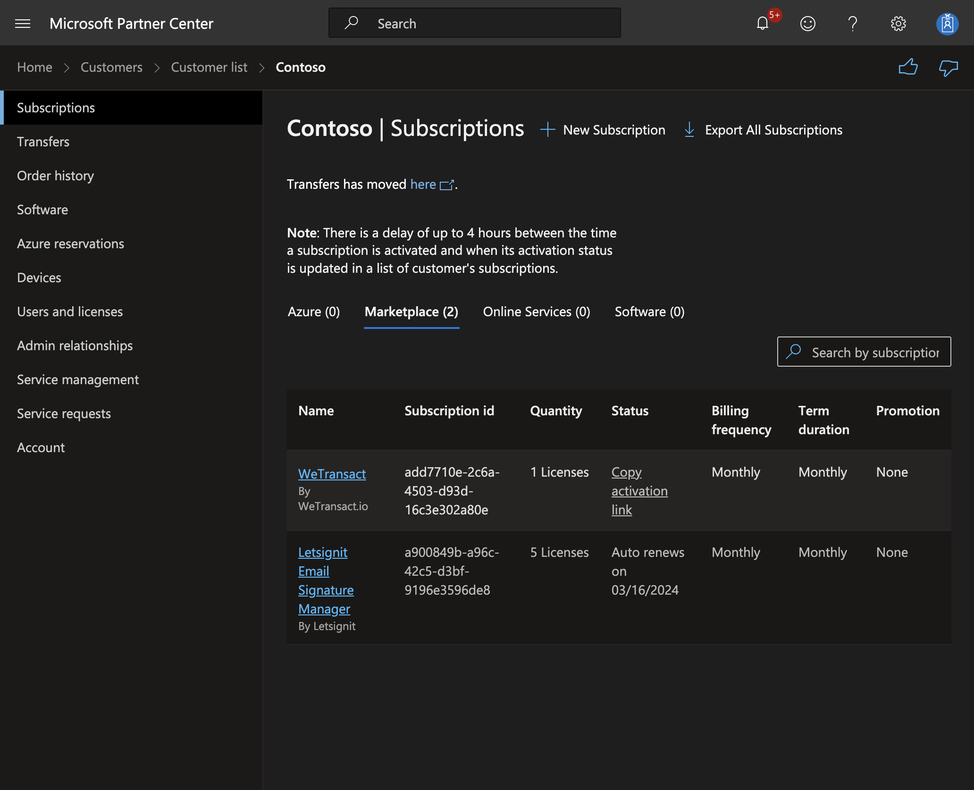Focus the Search by subscription field
The image size is (974, 790).
point(864,352)
